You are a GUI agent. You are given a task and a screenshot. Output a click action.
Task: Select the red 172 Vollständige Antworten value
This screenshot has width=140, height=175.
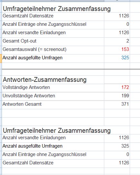coord(117,88)
